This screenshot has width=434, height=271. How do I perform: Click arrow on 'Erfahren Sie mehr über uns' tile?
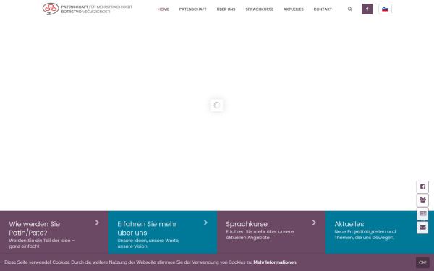tap(205, 223)
